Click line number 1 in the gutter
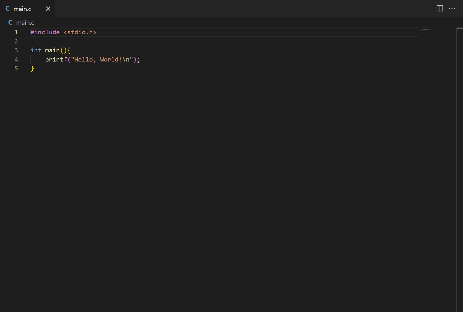Image resolution: width=463 pixels, height=312 pixels. [16, 32]
